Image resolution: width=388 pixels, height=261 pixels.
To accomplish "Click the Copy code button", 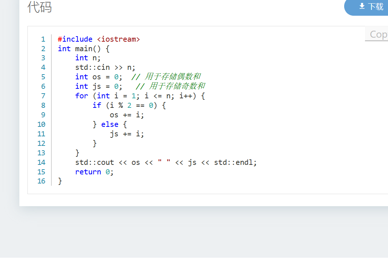I will click(378, 34).
